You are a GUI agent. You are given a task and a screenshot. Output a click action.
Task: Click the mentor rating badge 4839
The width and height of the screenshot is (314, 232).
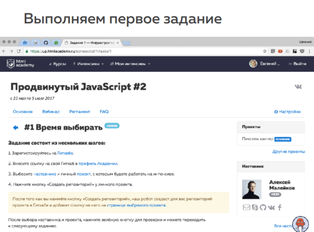coord(275,194)
